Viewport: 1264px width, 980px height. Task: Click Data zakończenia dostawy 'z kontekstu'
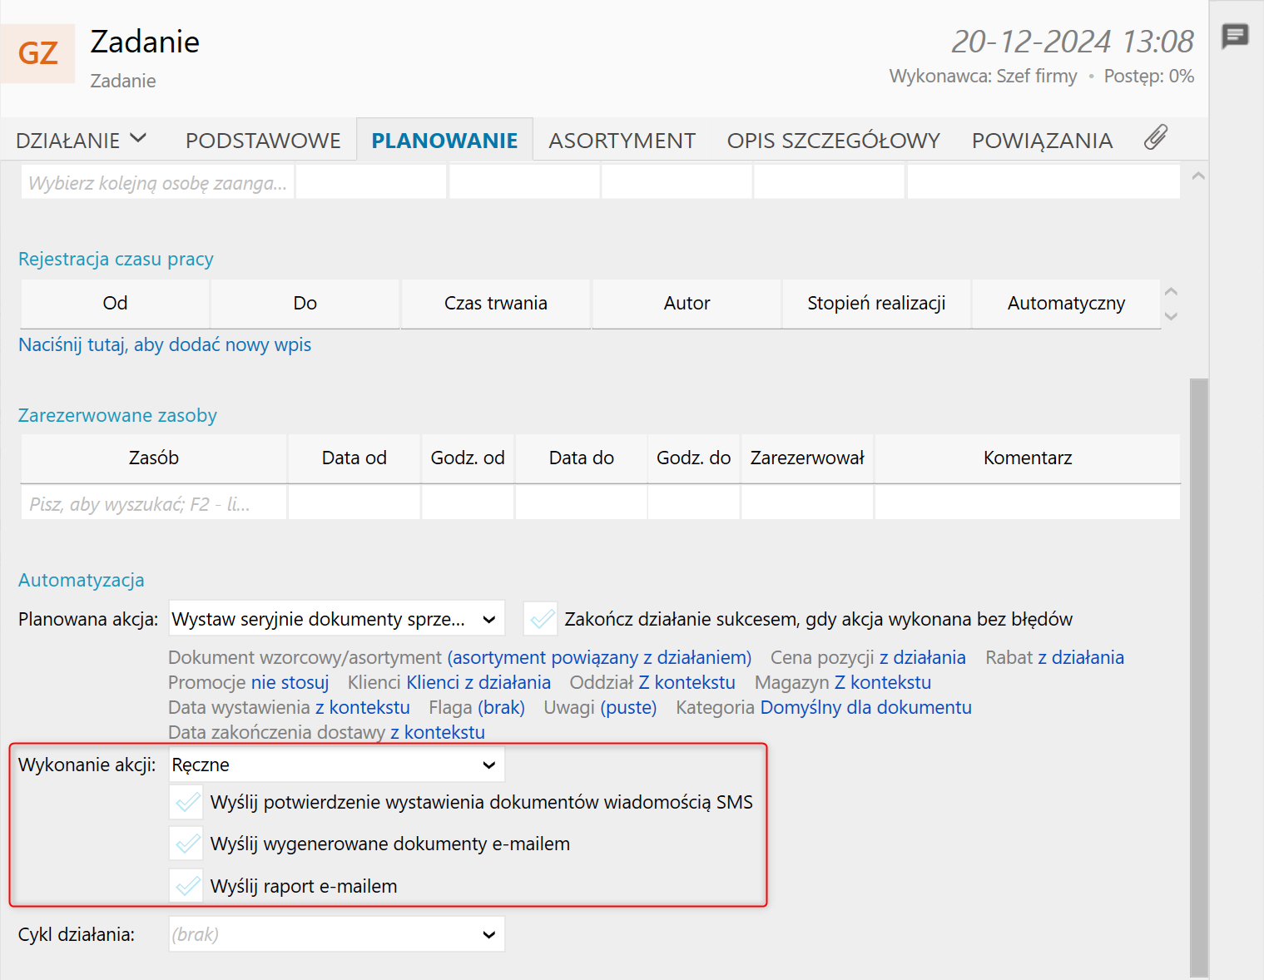[x=437, y=732]
